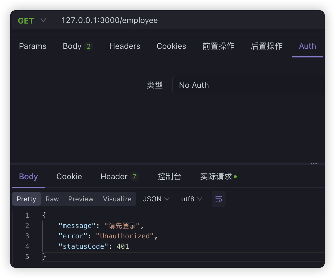Switch to the Params tab

click(x=32, y=46)
